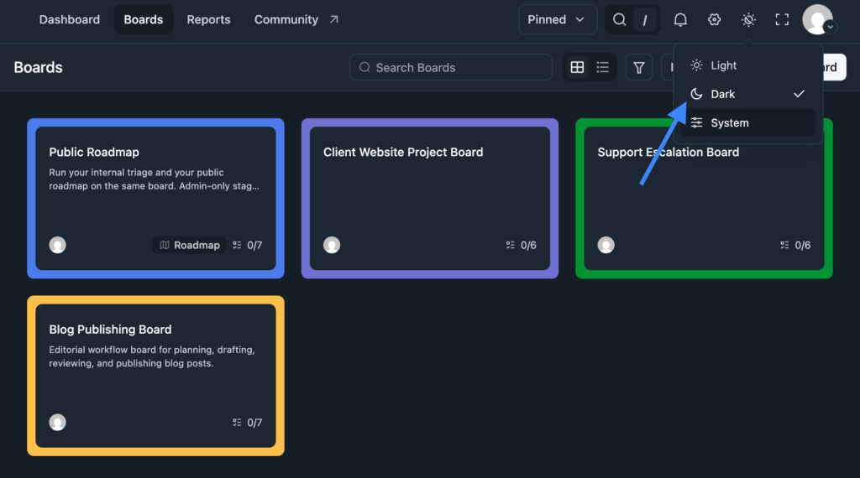Click the Blog Publishing Board description
The height and width of the screenshot is (478, 860).
point(152,356)
